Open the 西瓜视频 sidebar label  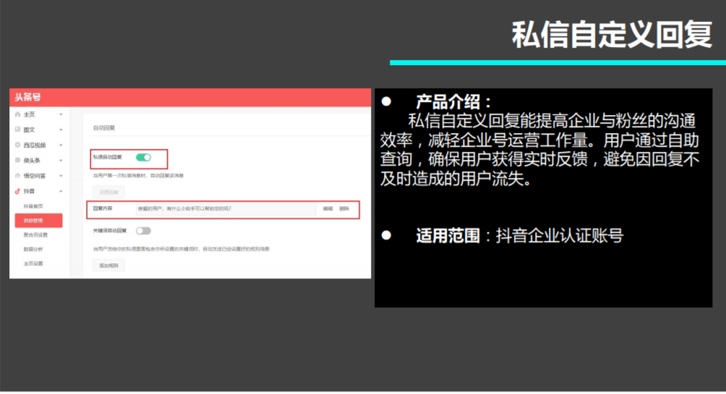[x=35, y=145]
